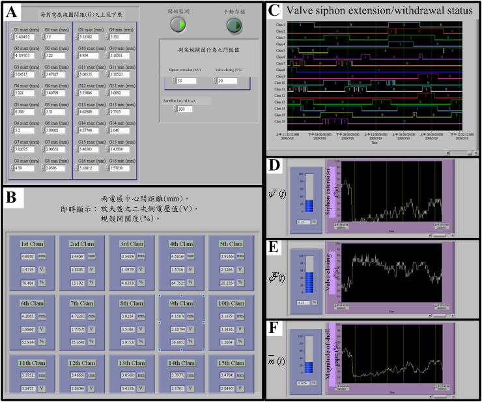The height and width of the screenshot is (402, 482).
Task: Click the 7th Clam percent value
Action: [78, 341]
